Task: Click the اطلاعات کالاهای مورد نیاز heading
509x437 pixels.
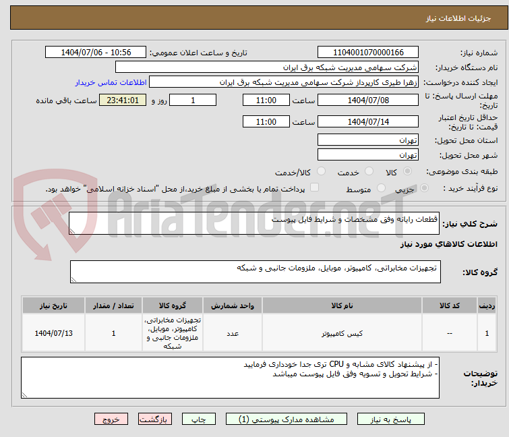Action: pyautogui.click(x=448, y=244)
